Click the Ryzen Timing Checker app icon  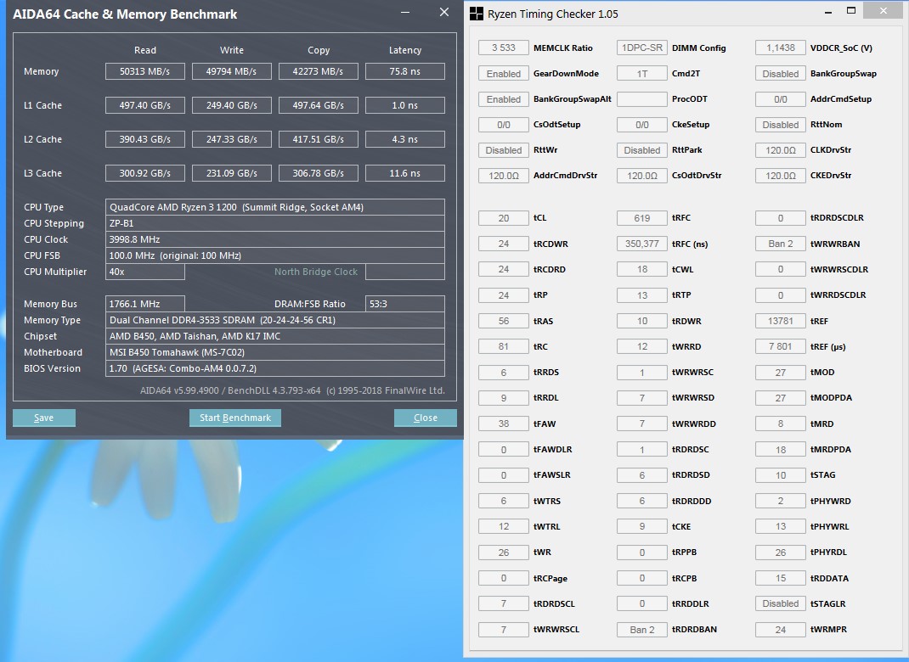pos(476,14)
